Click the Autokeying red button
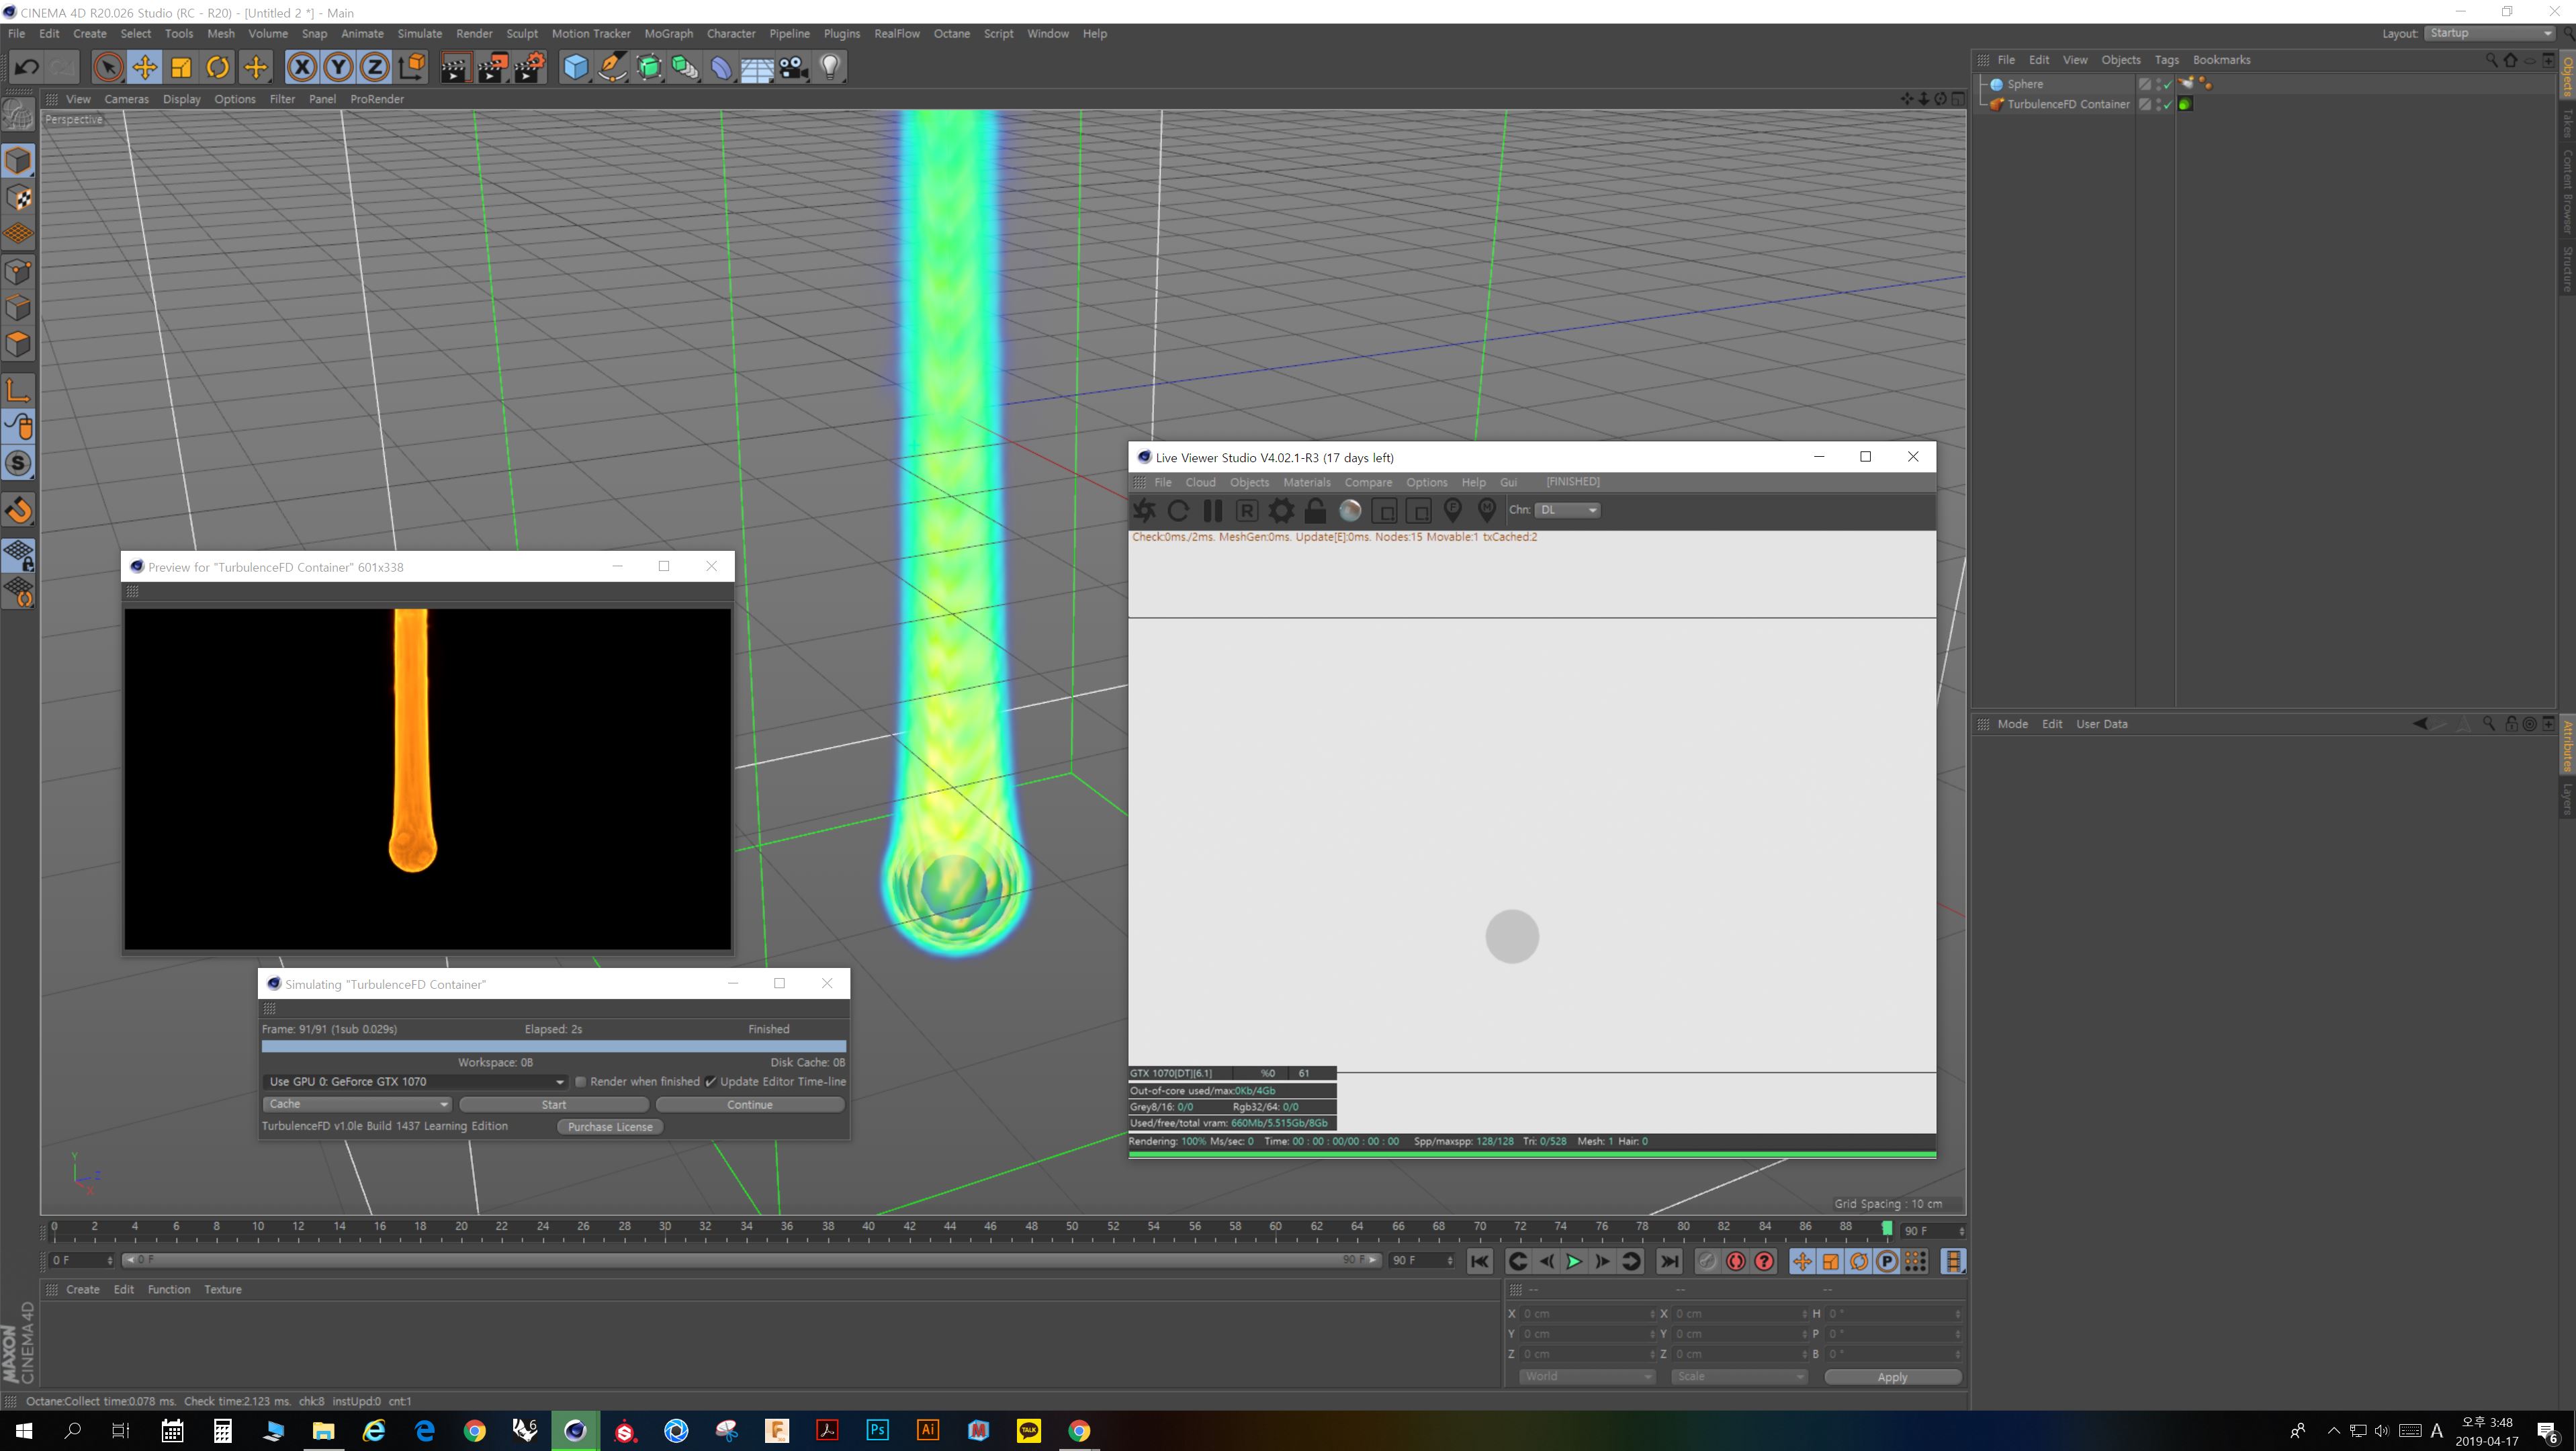This screenshot has height=1451, width=2576. 1736,1262
